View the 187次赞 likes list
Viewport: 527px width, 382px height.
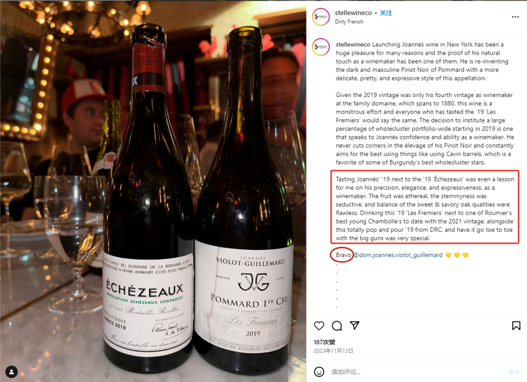[x=324, y=342]
